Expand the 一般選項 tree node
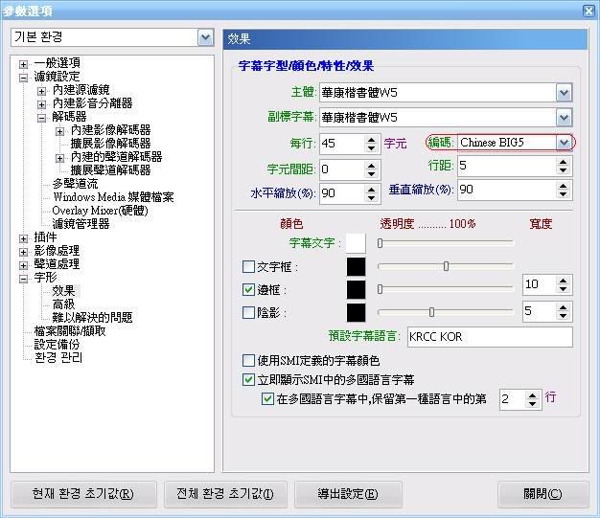600x518 pixels. 24,63
